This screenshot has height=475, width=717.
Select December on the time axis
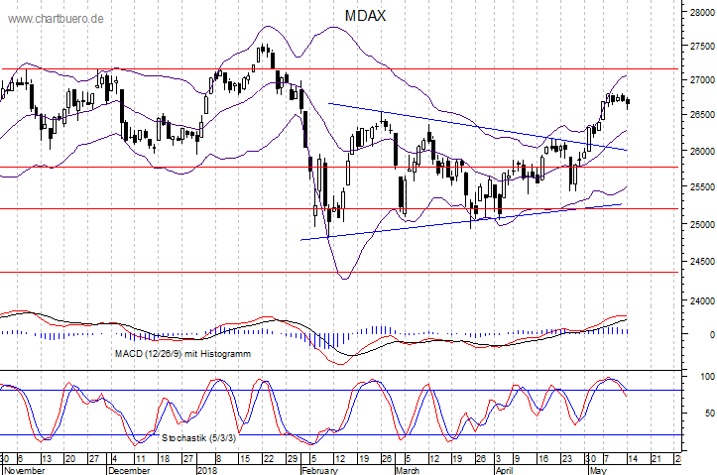click(x=129, y=469)
